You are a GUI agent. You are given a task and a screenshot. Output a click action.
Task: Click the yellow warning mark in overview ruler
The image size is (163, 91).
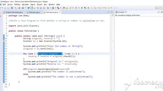(113, 41)
